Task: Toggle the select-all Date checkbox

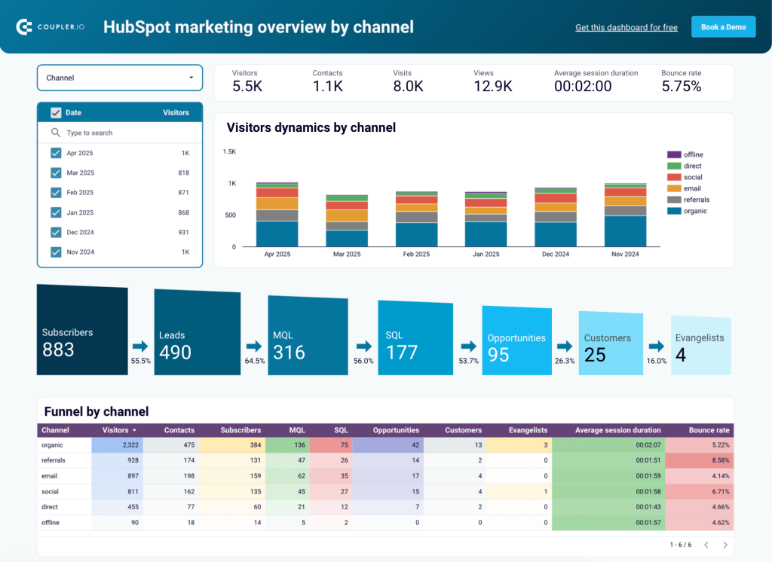Action: [x=56, y=113]
